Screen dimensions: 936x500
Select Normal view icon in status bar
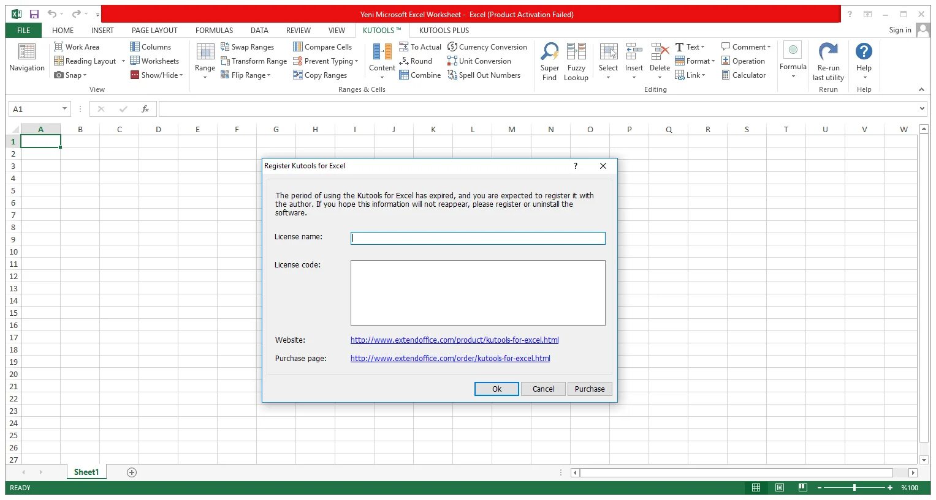pyautogui.click(x=756, y=488)
